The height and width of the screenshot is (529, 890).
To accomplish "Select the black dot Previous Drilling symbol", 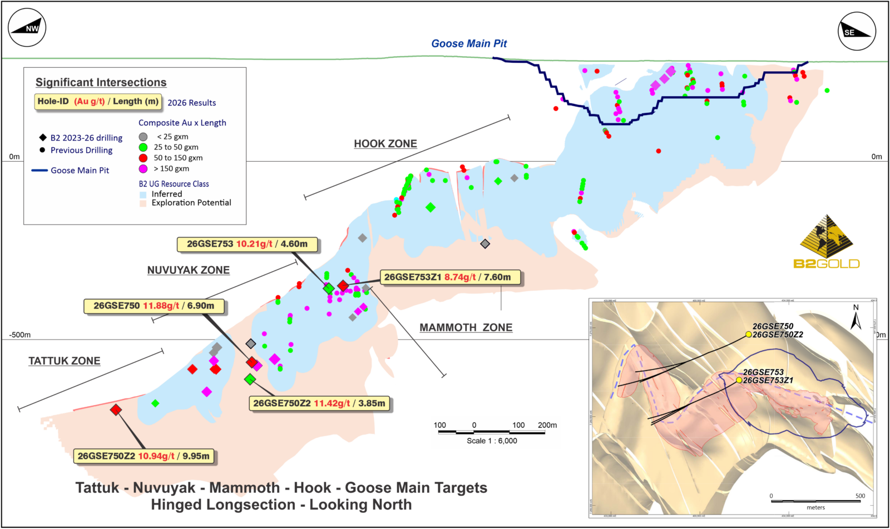I will click(43, 150).
